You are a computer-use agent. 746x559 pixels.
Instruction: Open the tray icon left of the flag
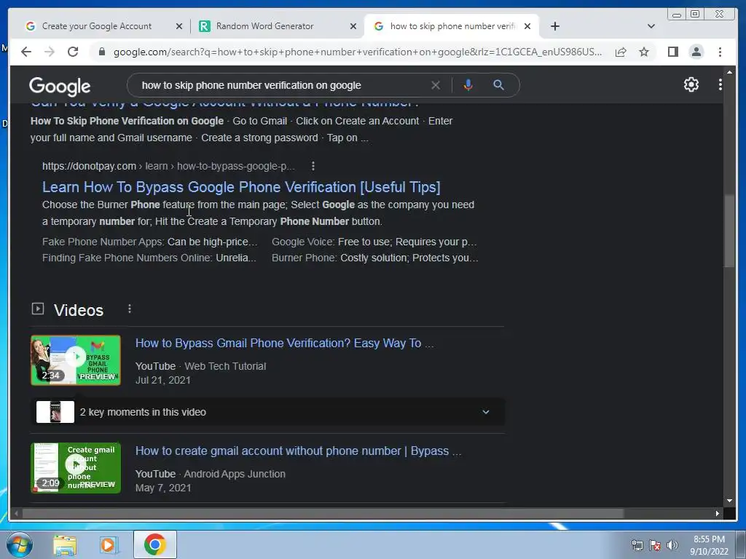pos(637,545)
